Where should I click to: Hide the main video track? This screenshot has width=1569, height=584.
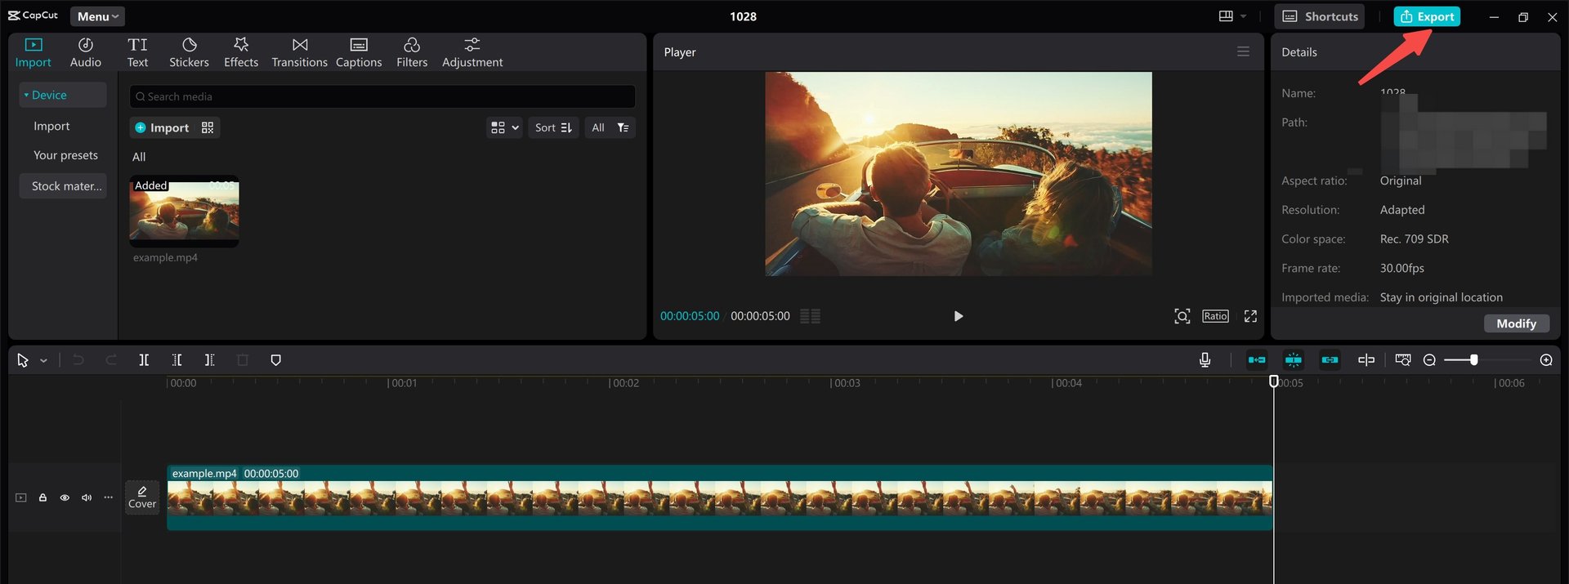tap(65, 497)
